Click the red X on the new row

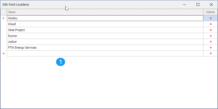point(210,53)
